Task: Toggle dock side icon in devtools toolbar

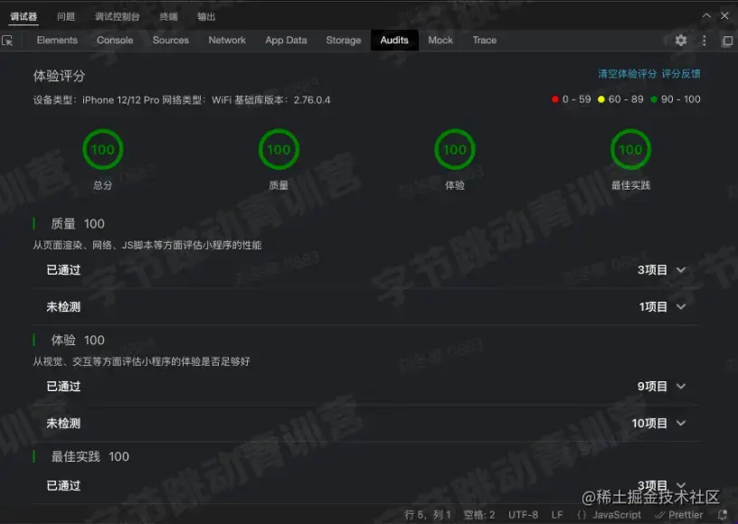Action: 727,41
